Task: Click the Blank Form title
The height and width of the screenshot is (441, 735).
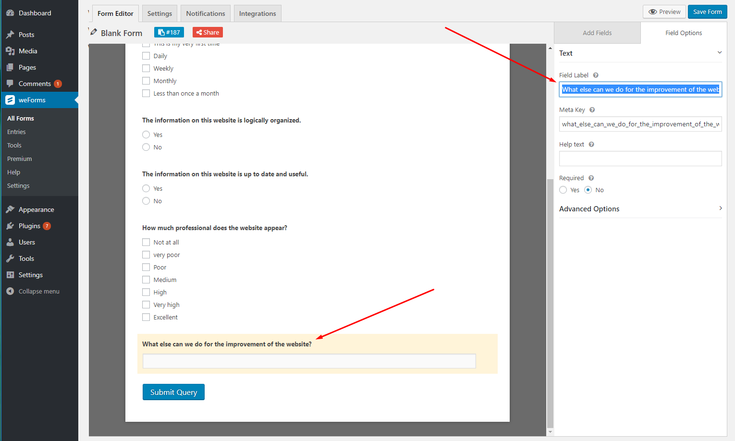Action: tap(122, 33)
